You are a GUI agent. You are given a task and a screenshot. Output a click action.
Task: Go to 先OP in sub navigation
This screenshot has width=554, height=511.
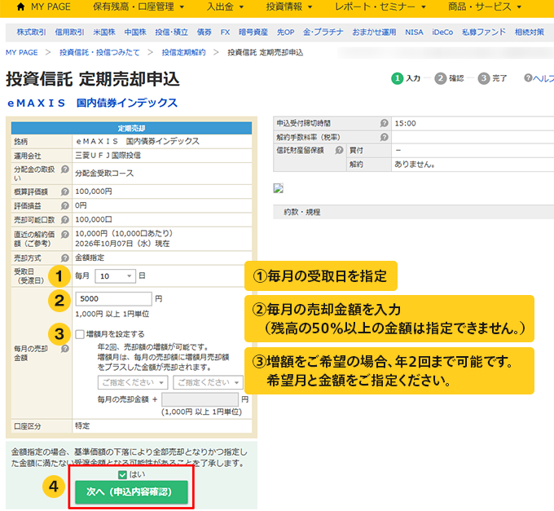285,32
